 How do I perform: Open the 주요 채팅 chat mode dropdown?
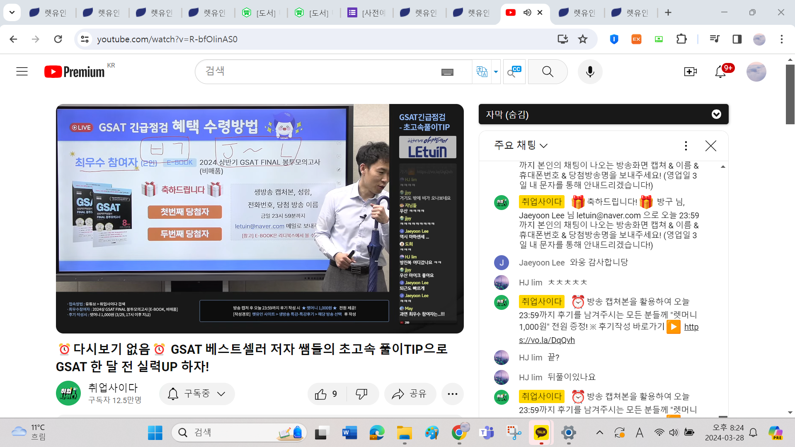coord(521,145)
